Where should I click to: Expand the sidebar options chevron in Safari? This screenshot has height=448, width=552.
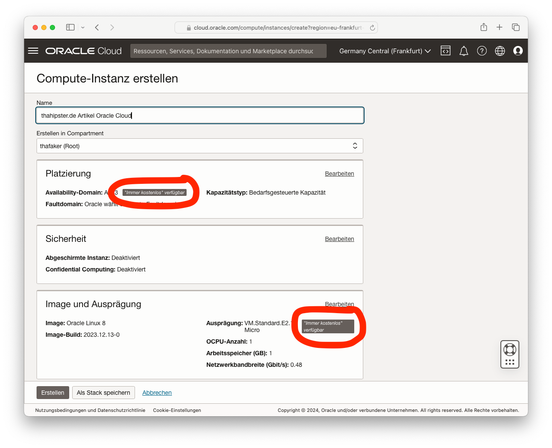tap(83, 27)
